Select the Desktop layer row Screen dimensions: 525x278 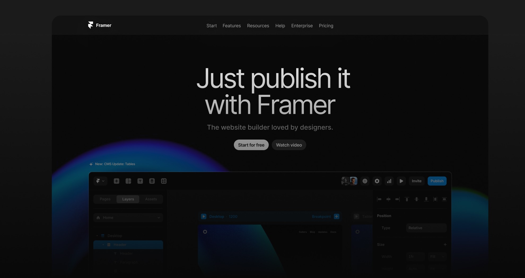(x=128, y=236)
